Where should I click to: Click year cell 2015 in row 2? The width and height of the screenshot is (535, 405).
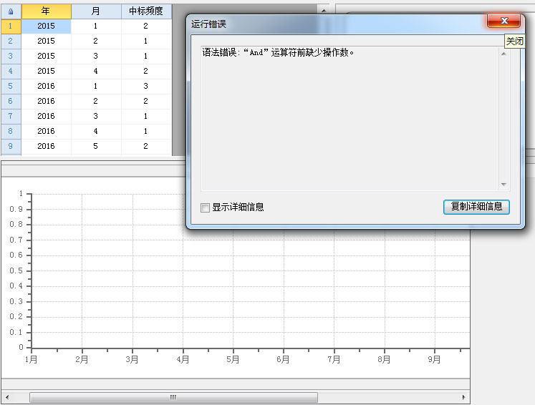pos(46,42)
